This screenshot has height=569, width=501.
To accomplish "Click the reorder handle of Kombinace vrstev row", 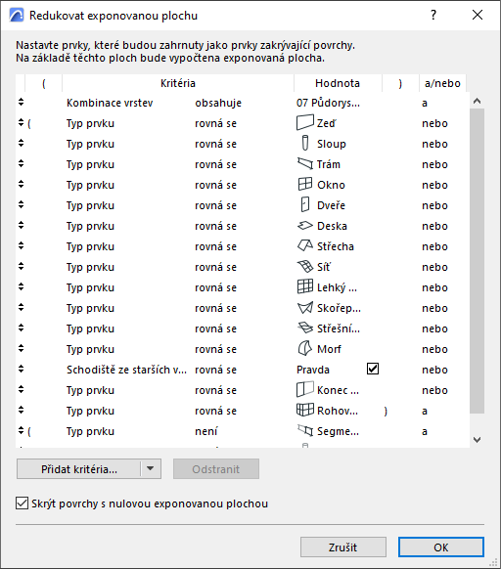I will click(22, 102).
